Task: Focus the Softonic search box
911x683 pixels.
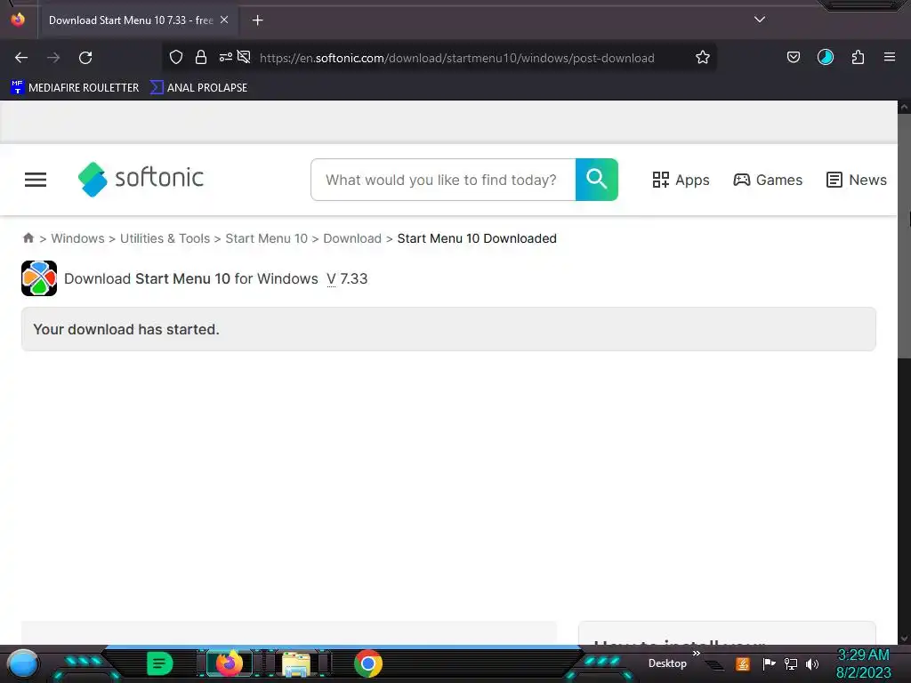Action: tap(443, 180)
